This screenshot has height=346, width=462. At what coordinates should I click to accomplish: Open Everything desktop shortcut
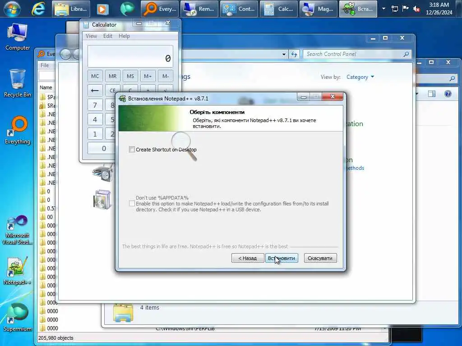click(18, 130)
